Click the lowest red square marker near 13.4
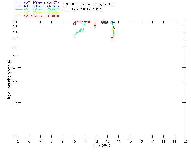Image resolution: width=191 pixels, height=153 pixels. point(112,38)
